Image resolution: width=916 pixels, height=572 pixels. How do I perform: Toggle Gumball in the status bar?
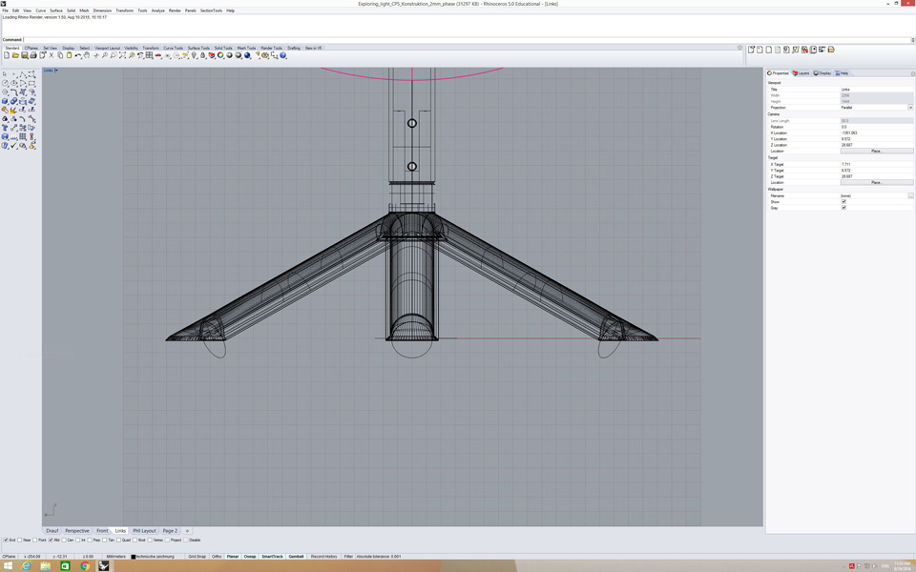tap(296, 556)
